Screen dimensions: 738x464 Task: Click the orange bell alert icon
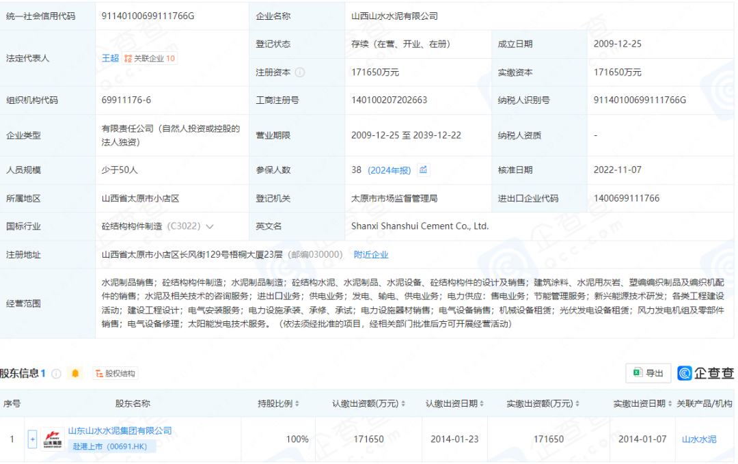click(75, 374)
